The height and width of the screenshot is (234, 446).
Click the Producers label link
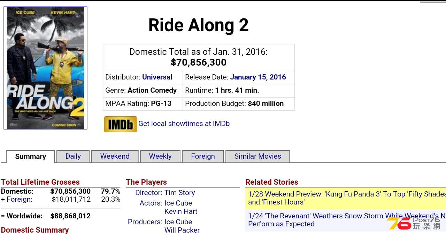(145, 222)
